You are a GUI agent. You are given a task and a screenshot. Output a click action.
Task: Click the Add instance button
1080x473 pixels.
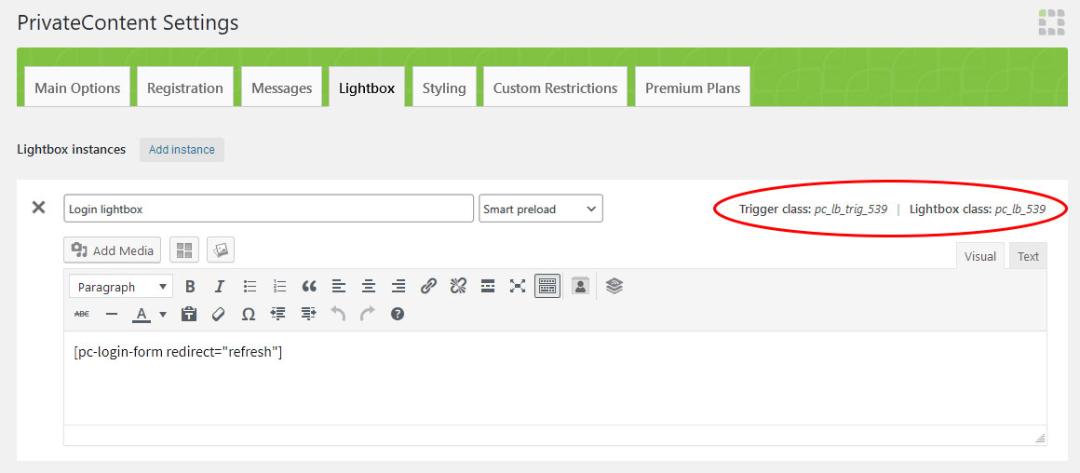(x=182, y=150)
